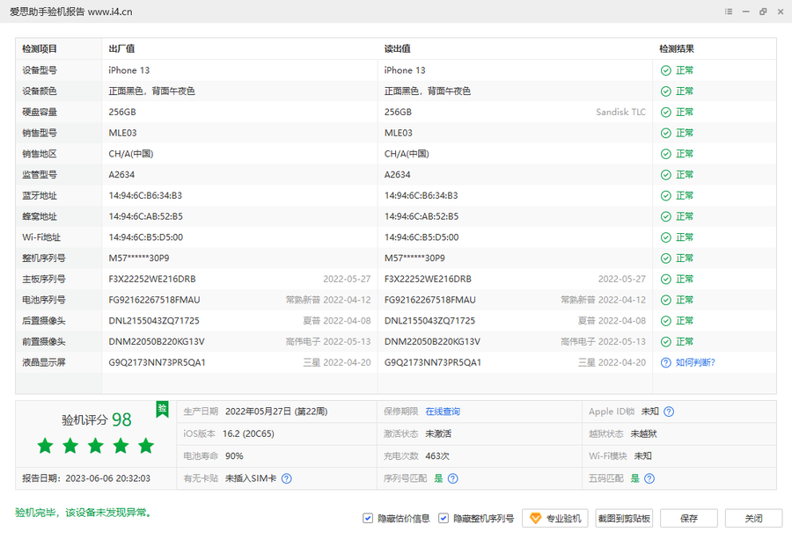Image resolution: width=792 pixels, height=539 pixels.
Task: Select the 出厂值 MLE03 cell
Action: (x=122, y=134)
